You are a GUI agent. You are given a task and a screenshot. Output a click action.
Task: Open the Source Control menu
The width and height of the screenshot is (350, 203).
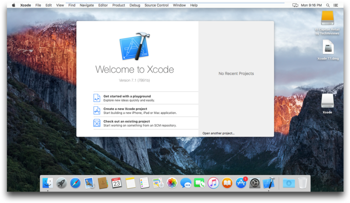(156, 5)
